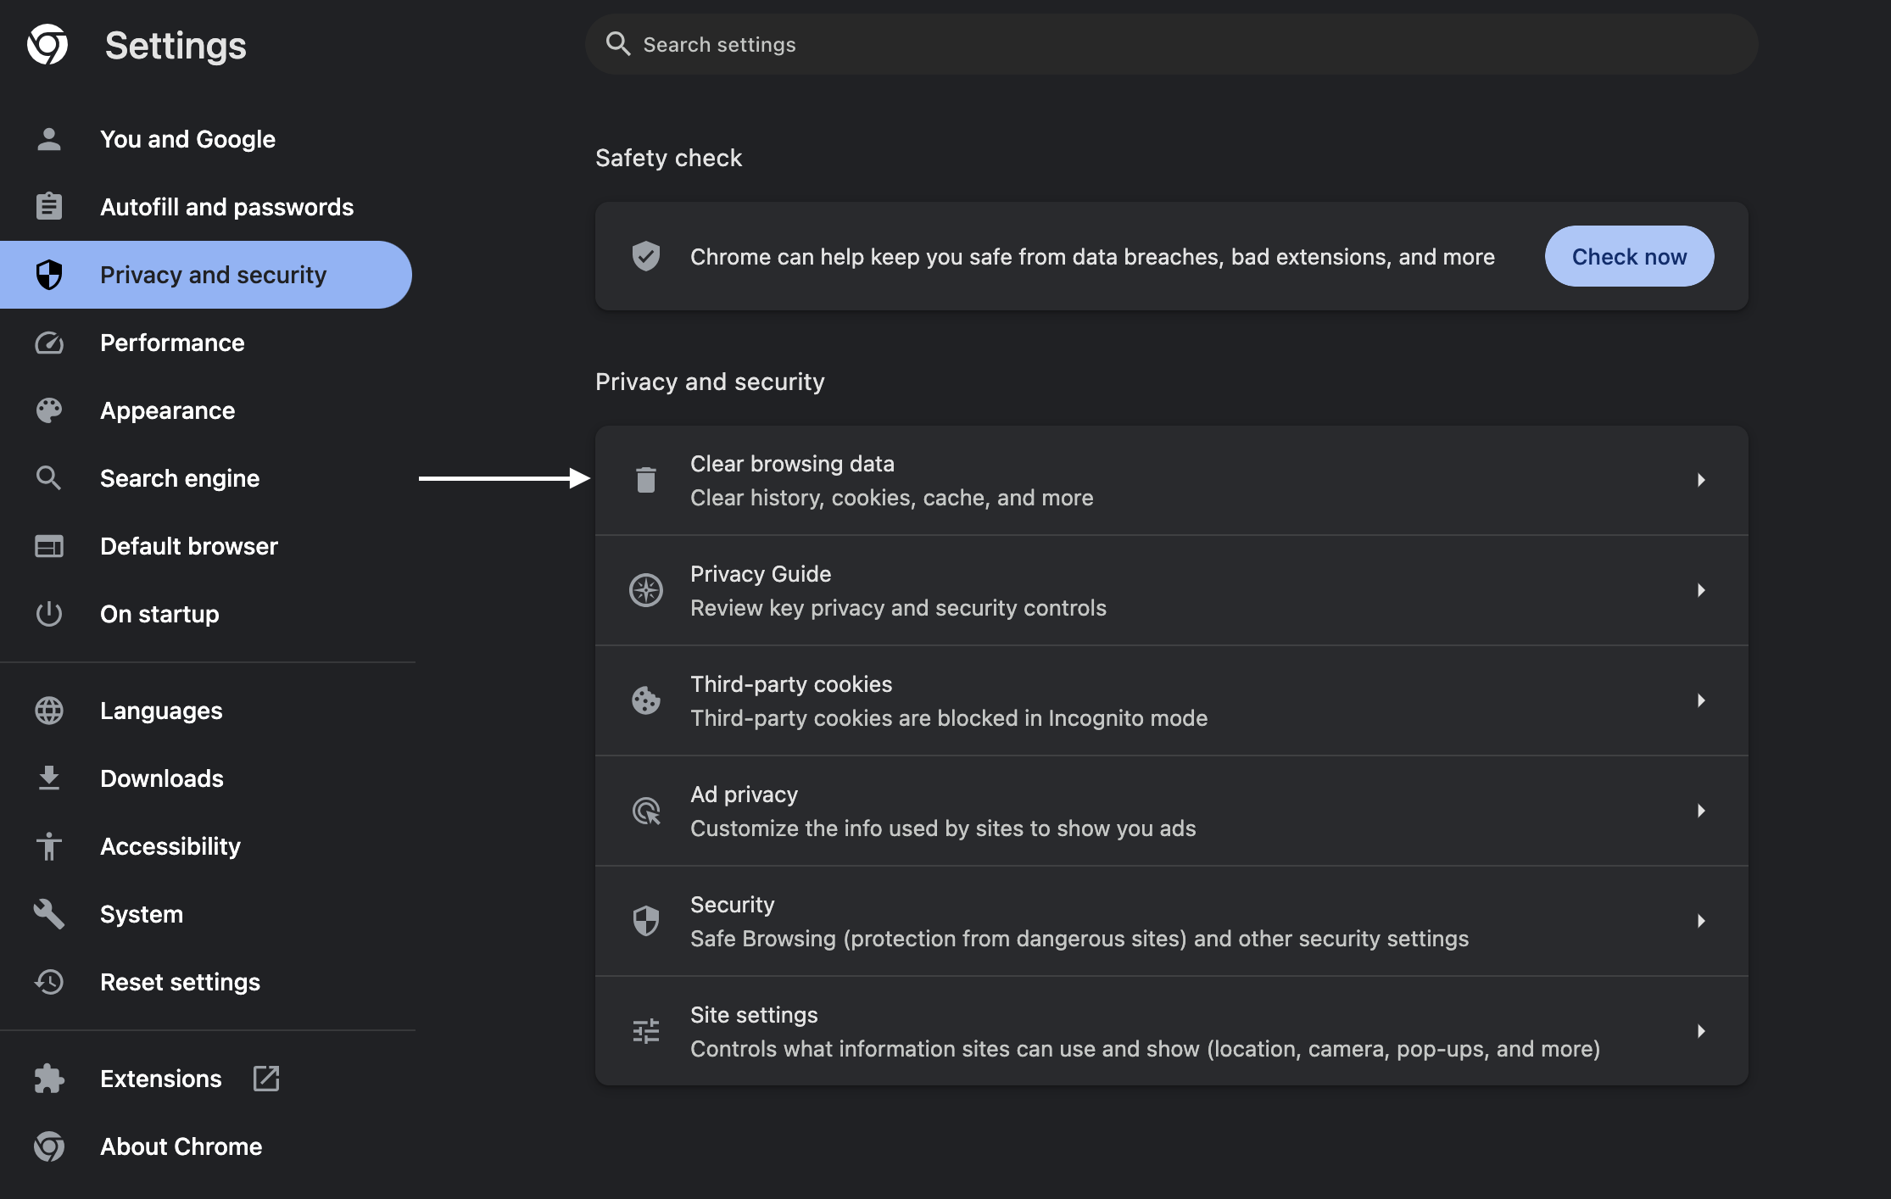The image size is (1891, 1199).
Task: Click the clipboard icon for Autofill and passwords
Action: coord(49,206)
